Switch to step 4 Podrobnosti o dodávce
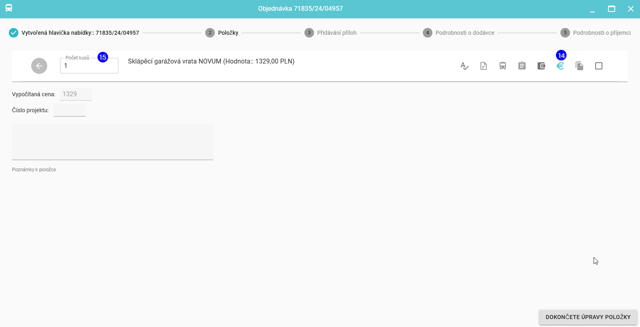 (458, 33)
